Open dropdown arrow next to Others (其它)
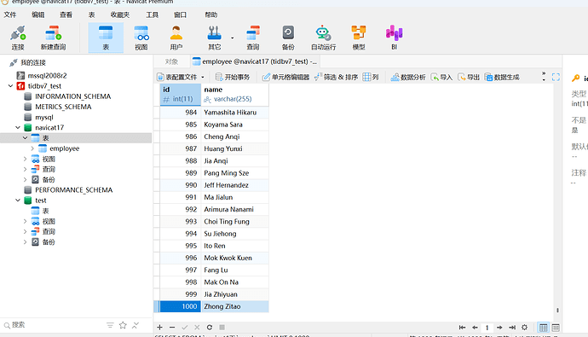The height and width of the screenshot is (337, 588). (232, 38)
